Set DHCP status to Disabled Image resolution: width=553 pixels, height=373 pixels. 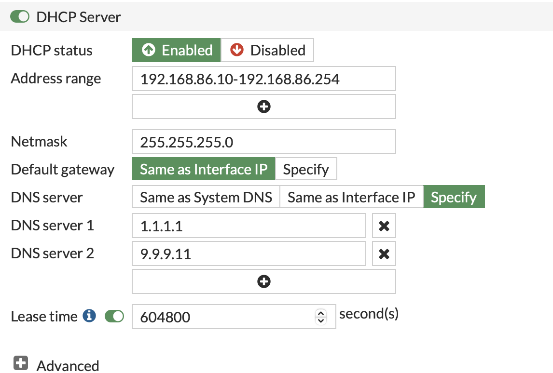[267, 50]
